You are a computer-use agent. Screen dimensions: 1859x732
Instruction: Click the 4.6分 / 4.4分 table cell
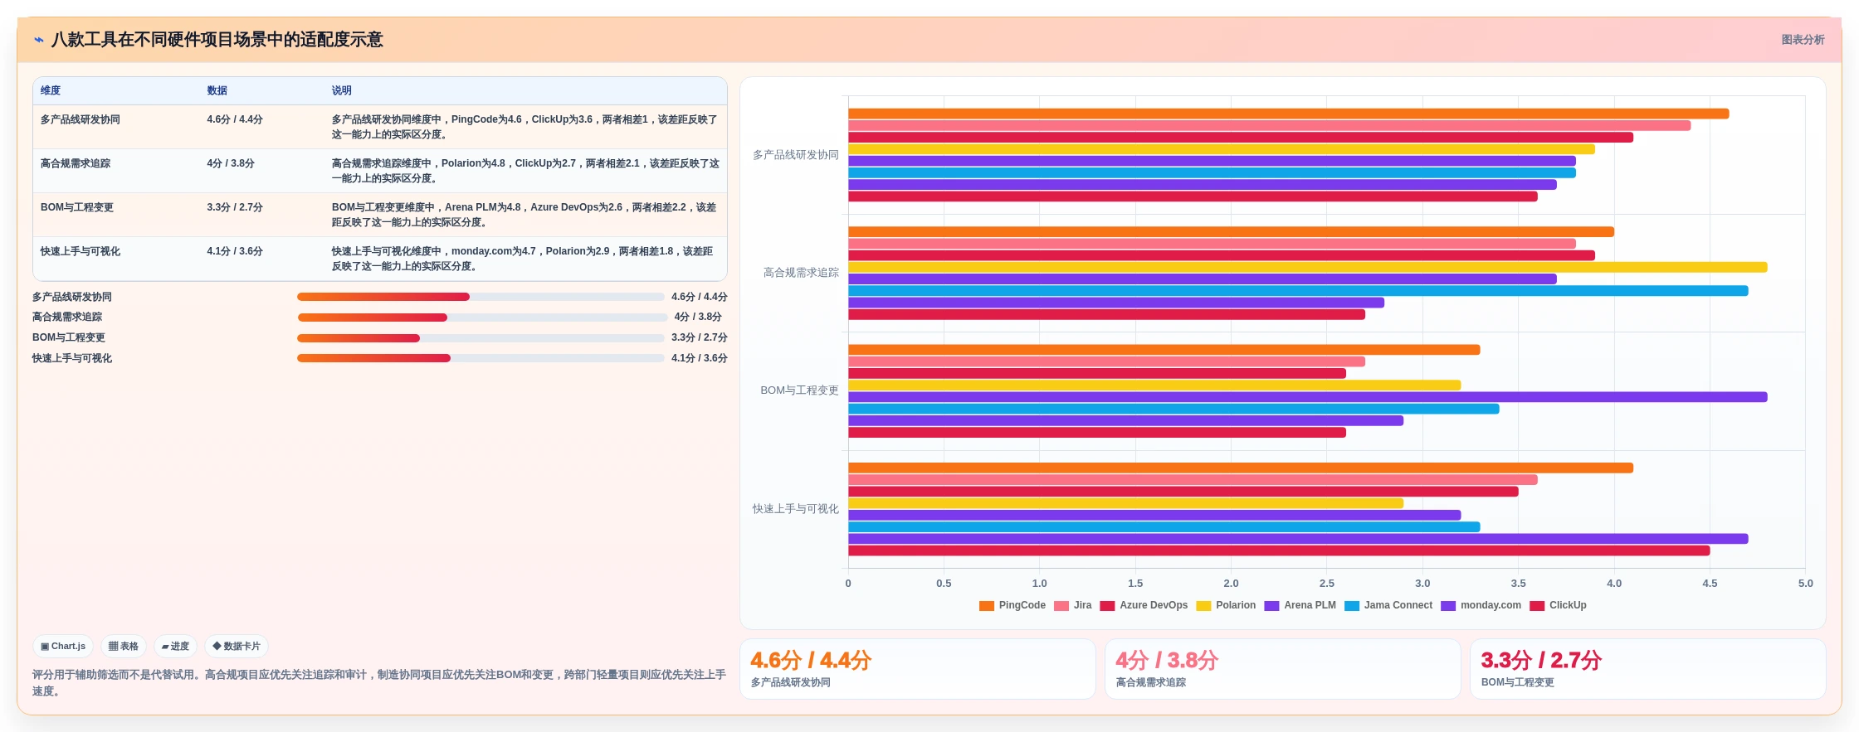tap(235, 120)
